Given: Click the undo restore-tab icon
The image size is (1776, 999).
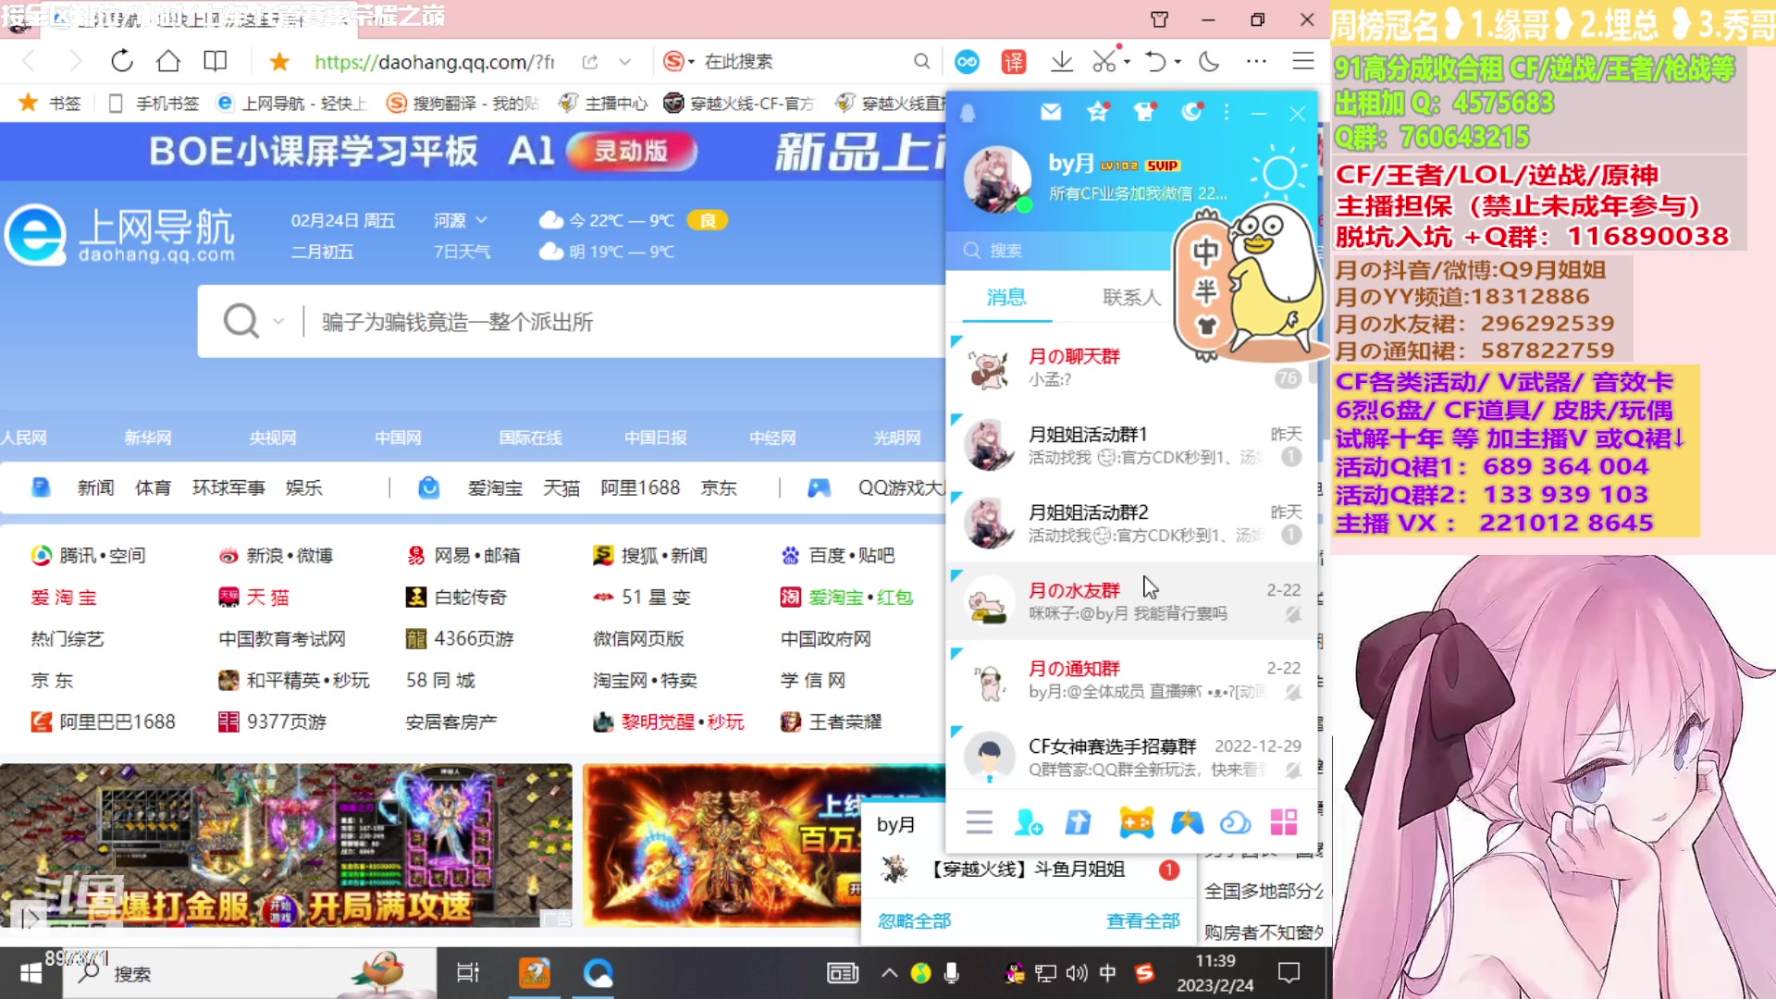Looking at the screenshot, I should point(1155,62).
